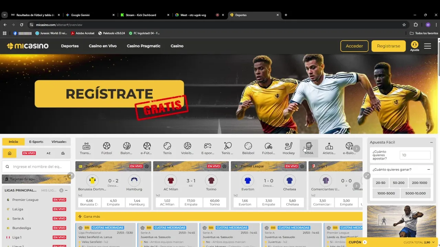Open Casino Pragmatic menu item
The width and height of the screenshot is (440, 247).
click(x=144, y=46)
